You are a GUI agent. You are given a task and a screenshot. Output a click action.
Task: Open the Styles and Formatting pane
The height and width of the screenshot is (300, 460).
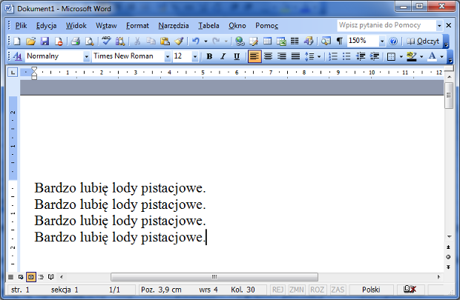17,56
